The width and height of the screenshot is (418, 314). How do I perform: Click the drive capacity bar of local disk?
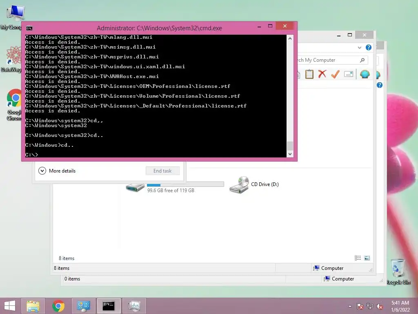coord(185,184)
